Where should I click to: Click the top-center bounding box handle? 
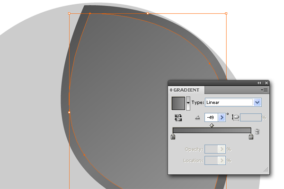click(148, 13)
